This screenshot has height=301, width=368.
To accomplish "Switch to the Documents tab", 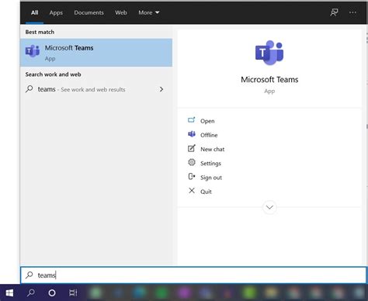I will 89,12.
